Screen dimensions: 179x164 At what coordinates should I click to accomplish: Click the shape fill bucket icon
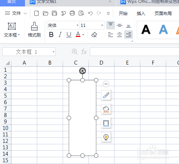point(106,109)
